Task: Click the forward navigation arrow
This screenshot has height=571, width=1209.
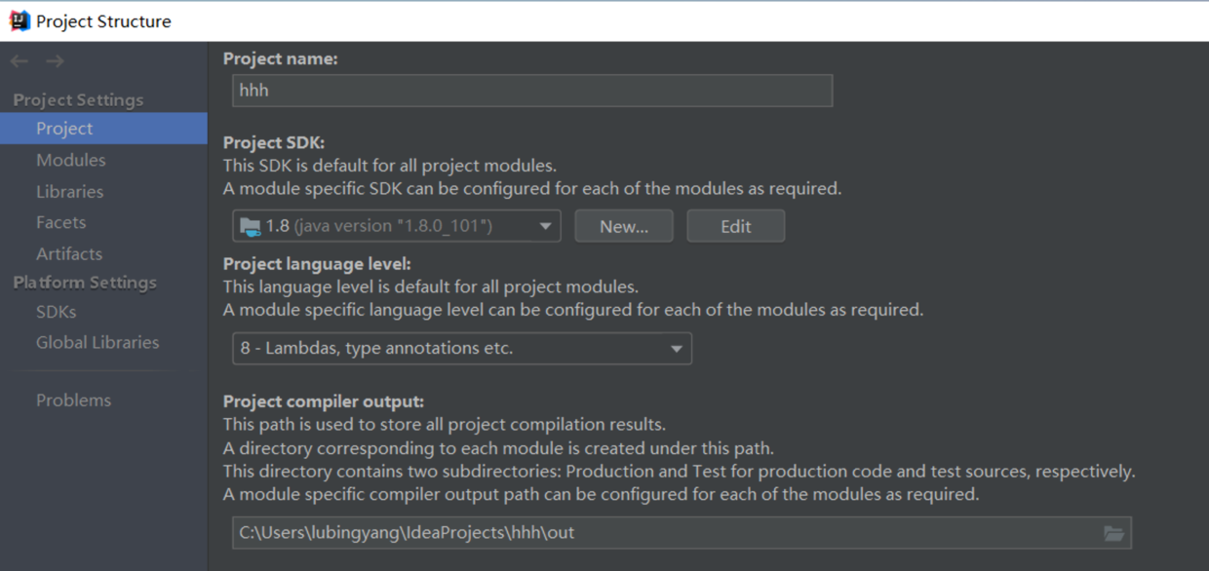Action: coord(55,61)
